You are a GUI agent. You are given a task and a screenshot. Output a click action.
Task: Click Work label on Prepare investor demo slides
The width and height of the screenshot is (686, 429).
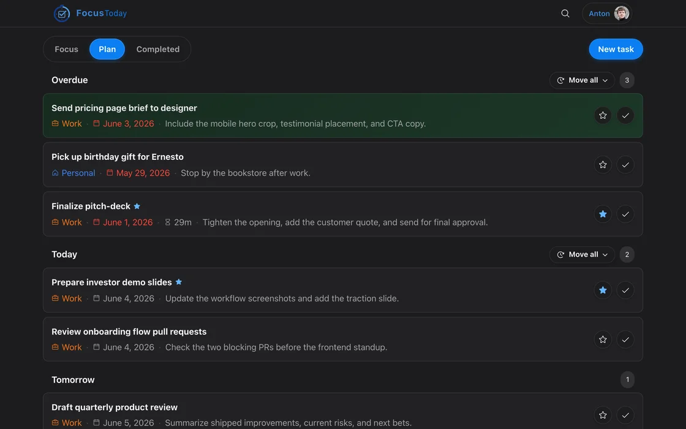(x=72, y=298)
